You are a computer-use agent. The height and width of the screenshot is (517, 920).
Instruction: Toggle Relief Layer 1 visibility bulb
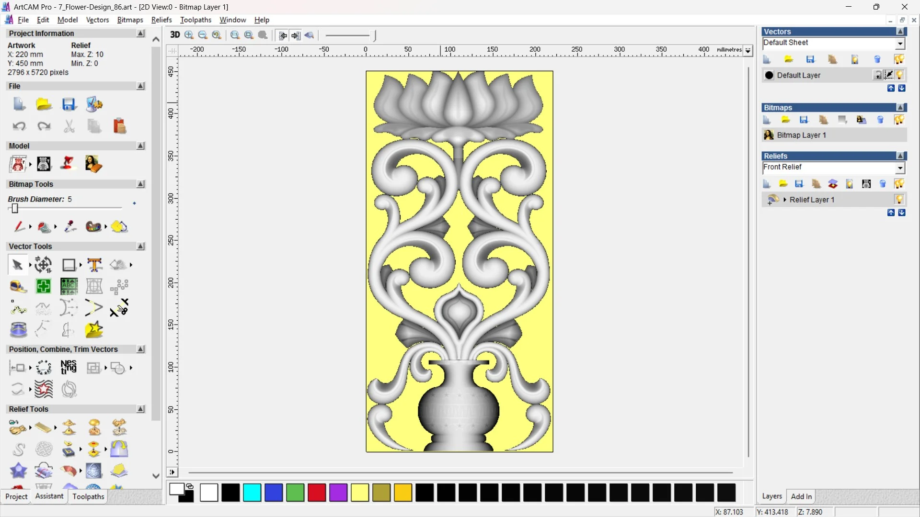(x=899, y=200)
